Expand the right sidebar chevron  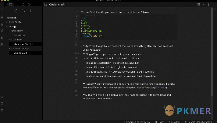coord(215,9)
